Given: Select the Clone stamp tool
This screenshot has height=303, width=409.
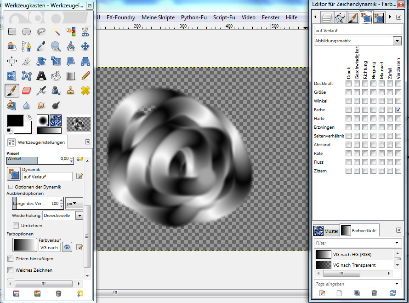Looking at the screenshot, I should pyautogui.click(x=71, y=91).
